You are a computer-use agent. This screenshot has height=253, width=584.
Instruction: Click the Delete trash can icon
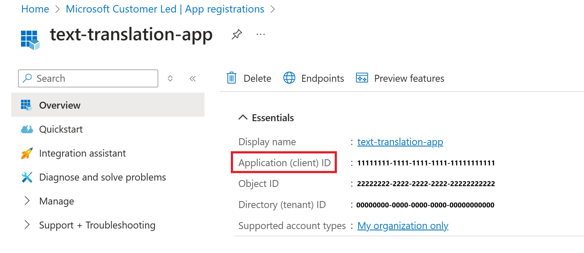coord(231,78)
